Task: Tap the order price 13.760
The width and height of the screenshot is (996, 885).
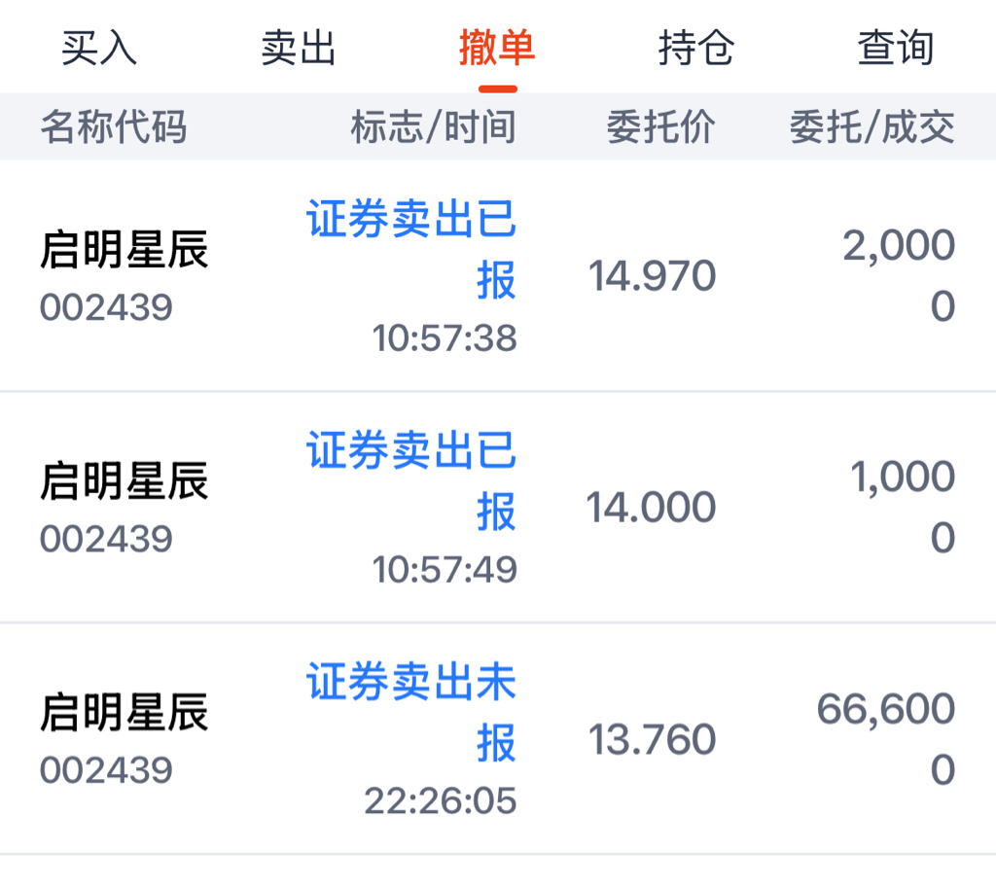Action: coord(652,740)
